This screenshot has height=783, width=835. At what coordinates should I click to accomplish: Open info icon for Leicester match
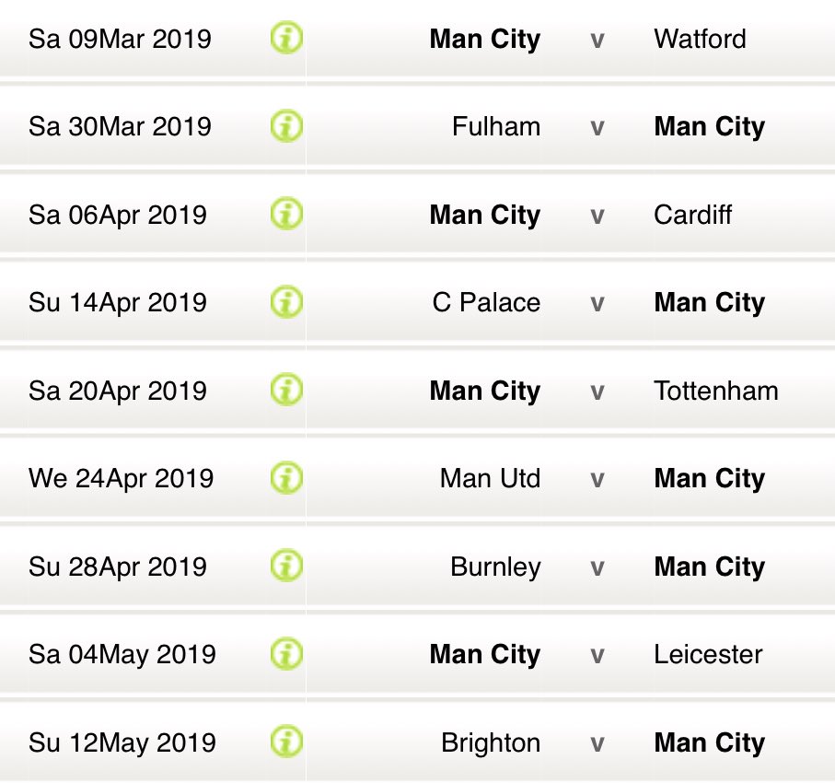coord(286,653)
